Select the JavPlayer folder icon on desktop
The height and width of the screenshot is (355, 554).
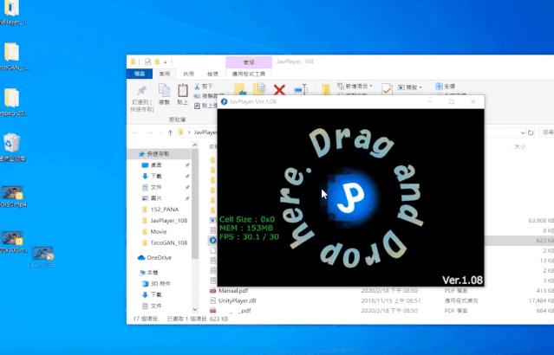tap(11, 8)
